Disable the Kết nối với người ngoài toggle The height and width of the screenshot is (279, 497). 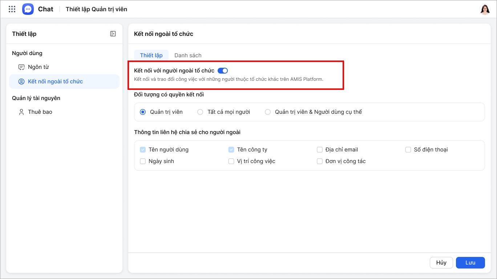(x=223, y=71)
